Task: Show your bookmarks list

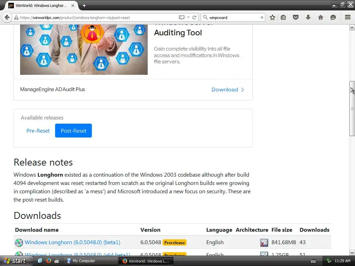Action: (283, 17)
